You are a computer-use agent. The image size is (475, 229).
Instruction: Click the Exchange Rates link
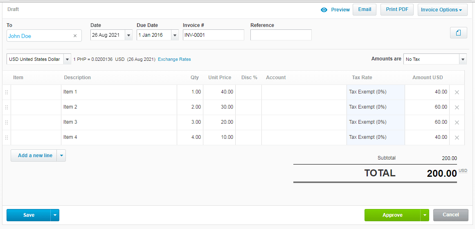(x=174, y=59)
